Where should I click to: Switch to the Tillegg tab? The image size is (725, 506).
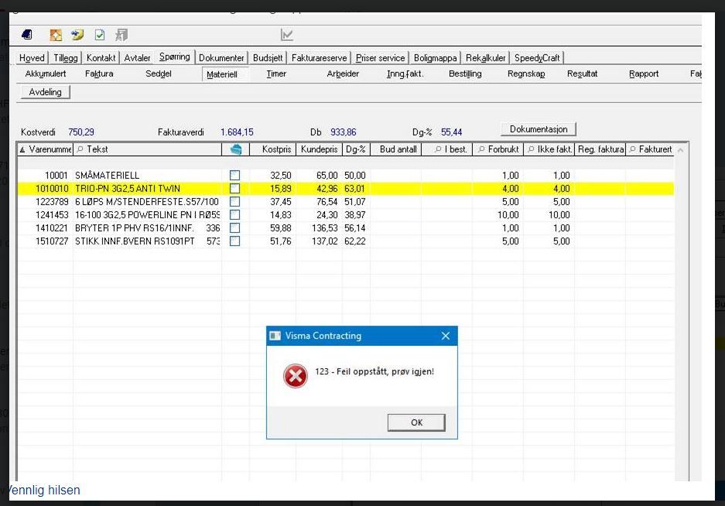[66, 58]
